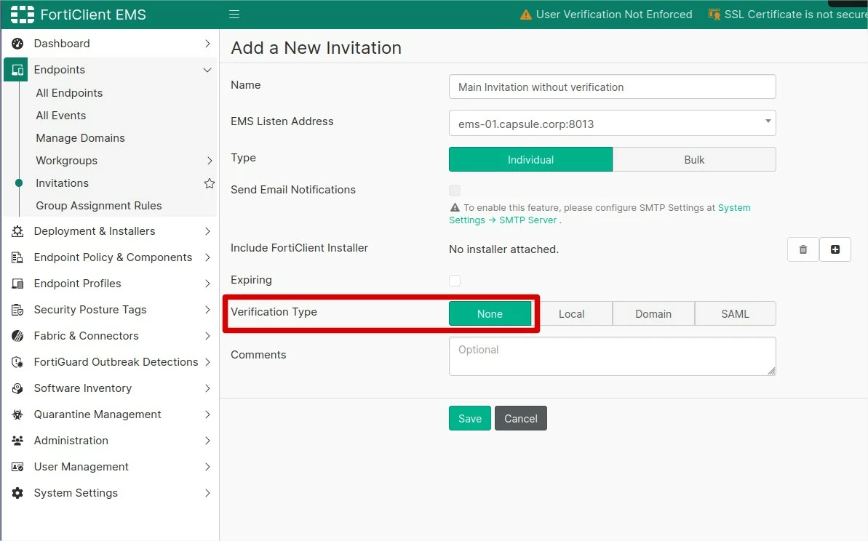Viewport: 868px width, 541px height.
Task: Collapse the Endpoints section chevron
Action: pos(207,71)
